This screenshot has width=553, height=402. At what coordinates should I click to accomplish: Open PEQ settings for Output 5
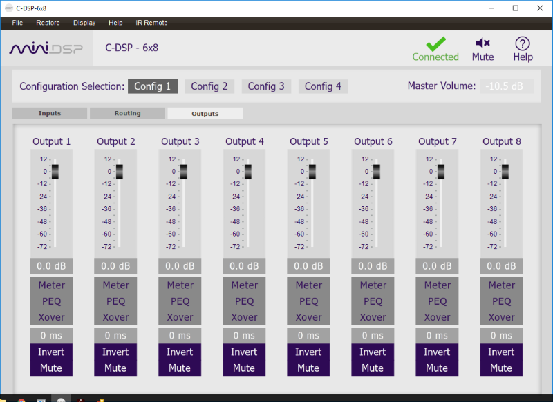pos(308,301)
